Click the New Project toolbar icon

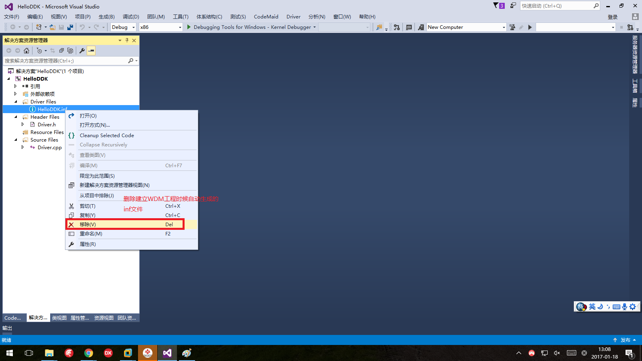coord(39,27)
